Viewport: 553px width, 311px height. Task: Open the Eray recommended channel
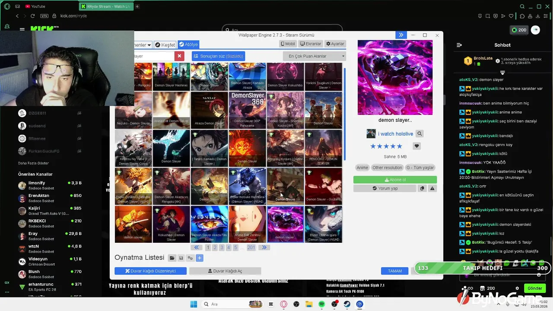point(50,236)
